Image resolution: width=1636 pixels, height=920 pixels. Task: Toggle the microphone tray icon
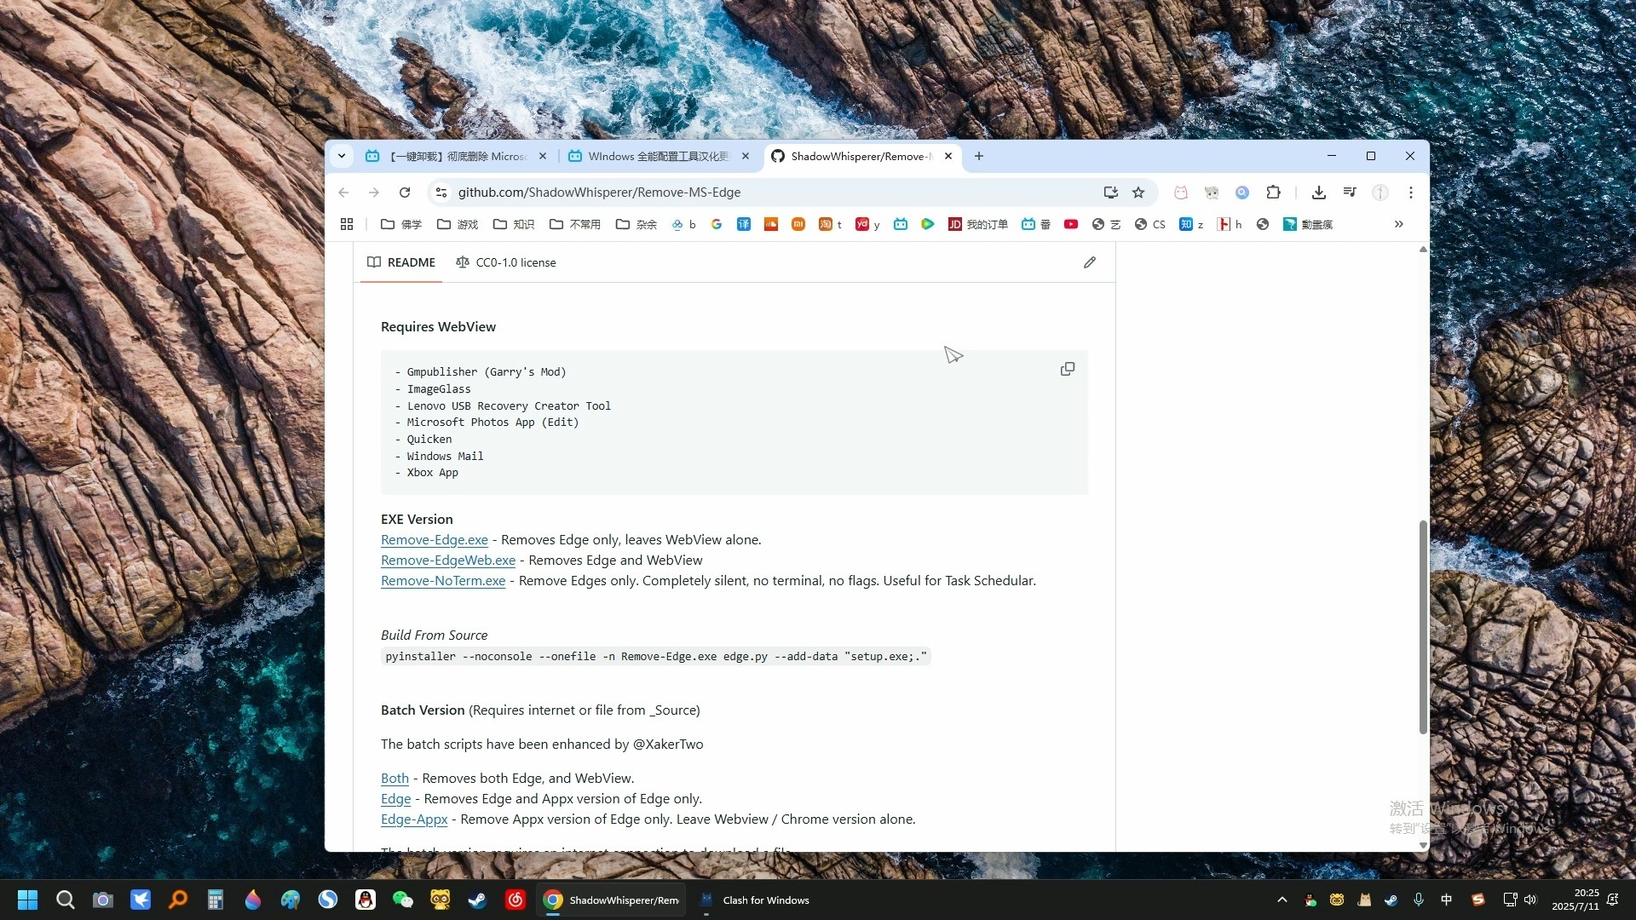(1419, 900)
